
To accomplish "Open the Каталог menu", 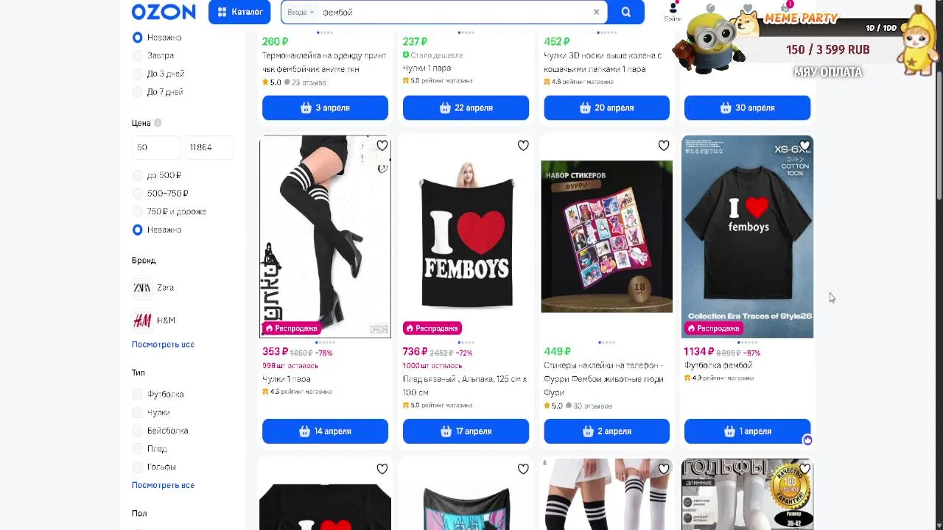I will 239,12.
